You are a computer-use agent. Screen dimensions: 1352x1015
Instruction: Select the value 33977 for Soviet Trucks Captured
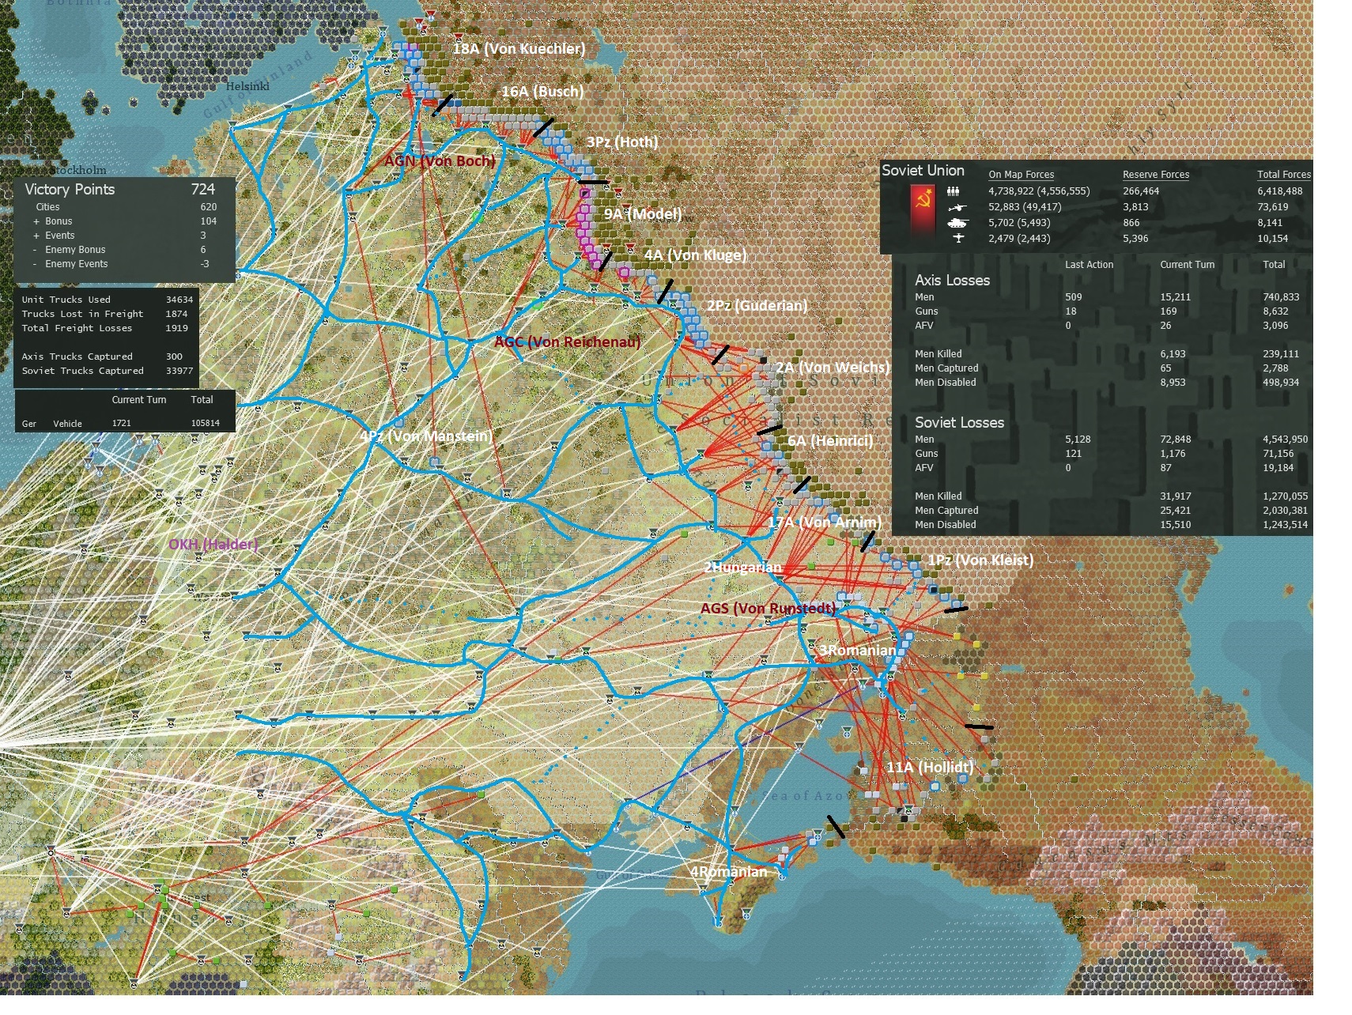(x=179, y=371)
